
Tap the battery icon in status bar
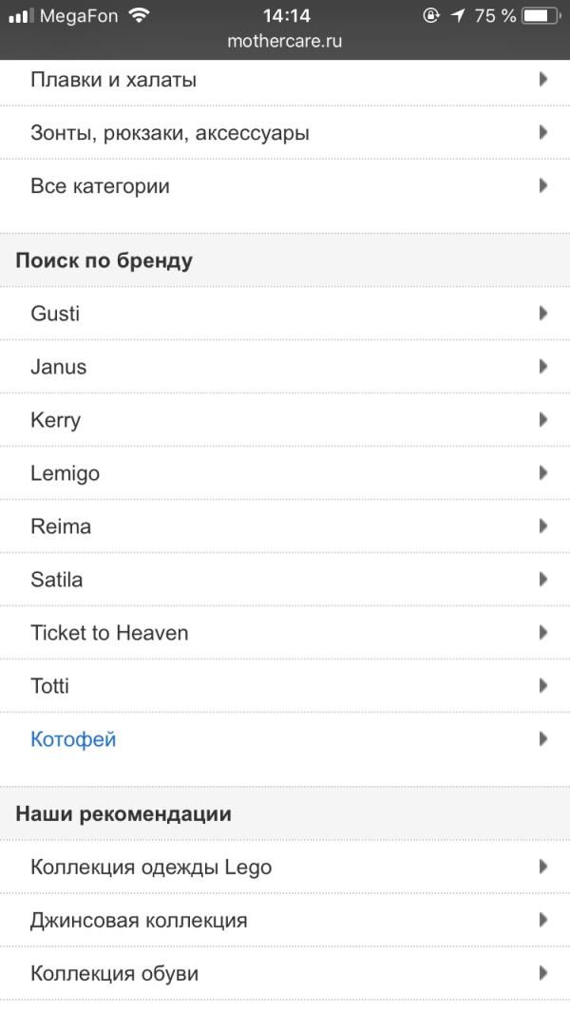[x=541, y=15]
